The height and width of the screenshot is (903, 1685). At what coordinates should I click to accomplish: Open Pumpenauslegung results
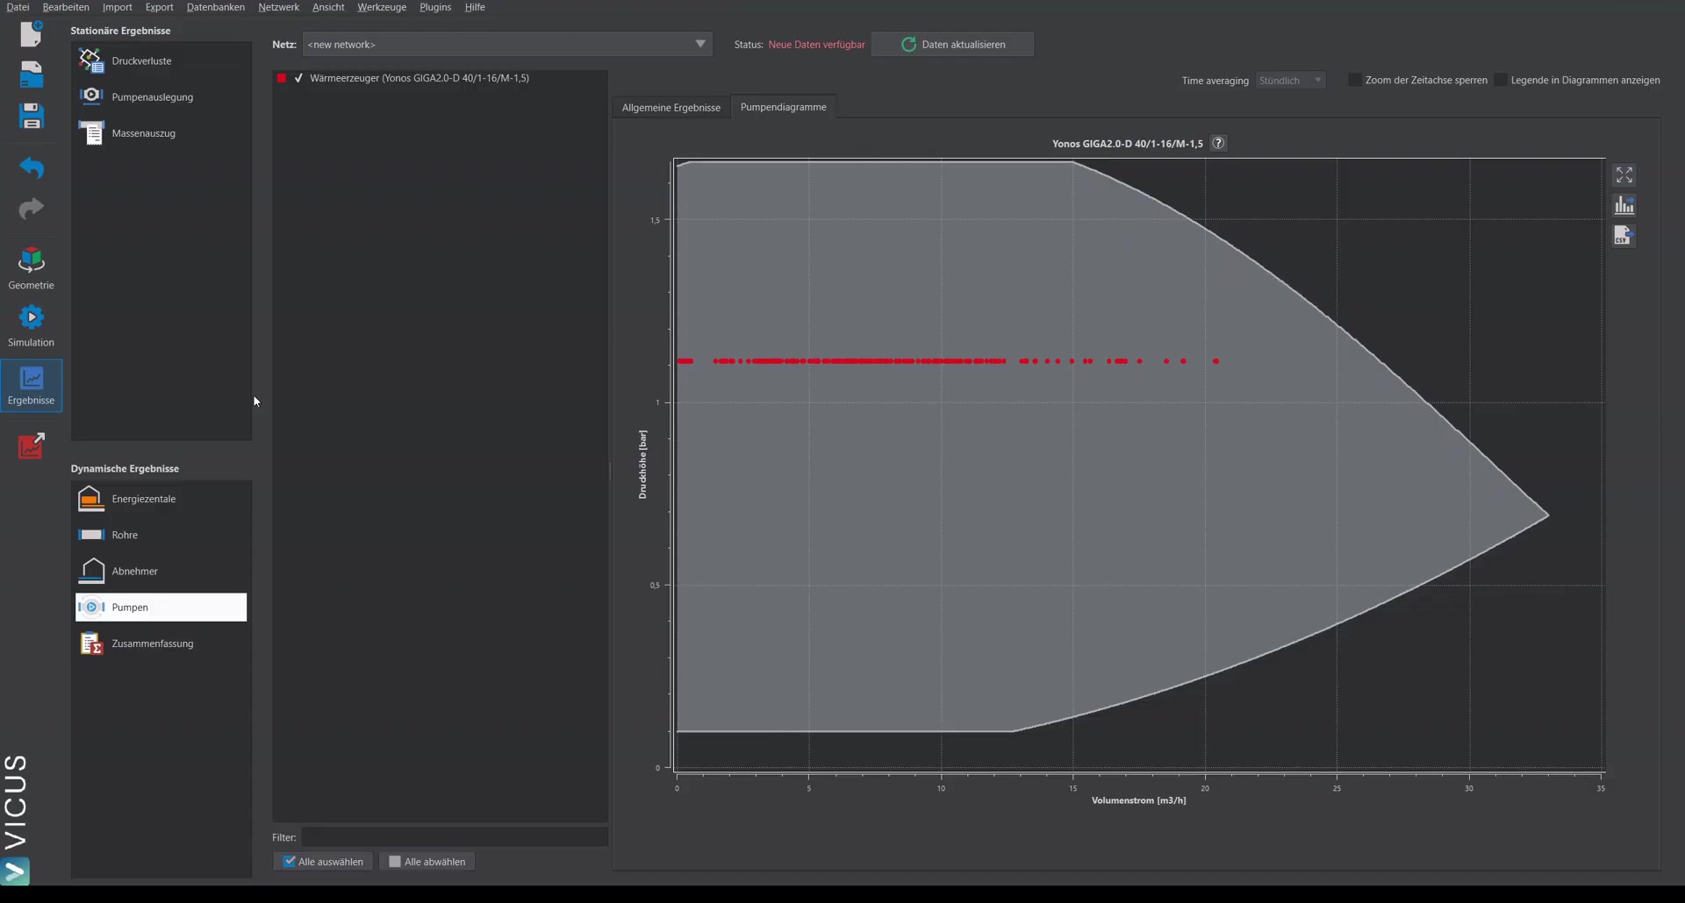pyautogui.click(x=161, y=96)
